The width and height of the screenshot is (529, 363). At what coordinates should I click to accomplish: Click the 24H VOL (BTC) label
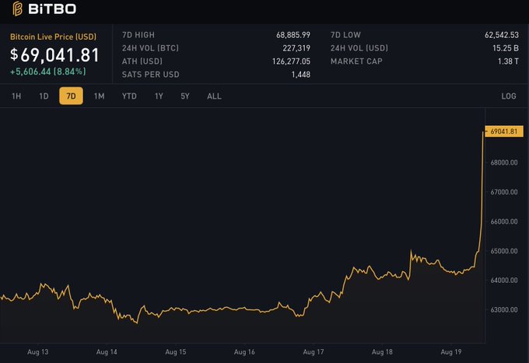click(x=150, y=48)
